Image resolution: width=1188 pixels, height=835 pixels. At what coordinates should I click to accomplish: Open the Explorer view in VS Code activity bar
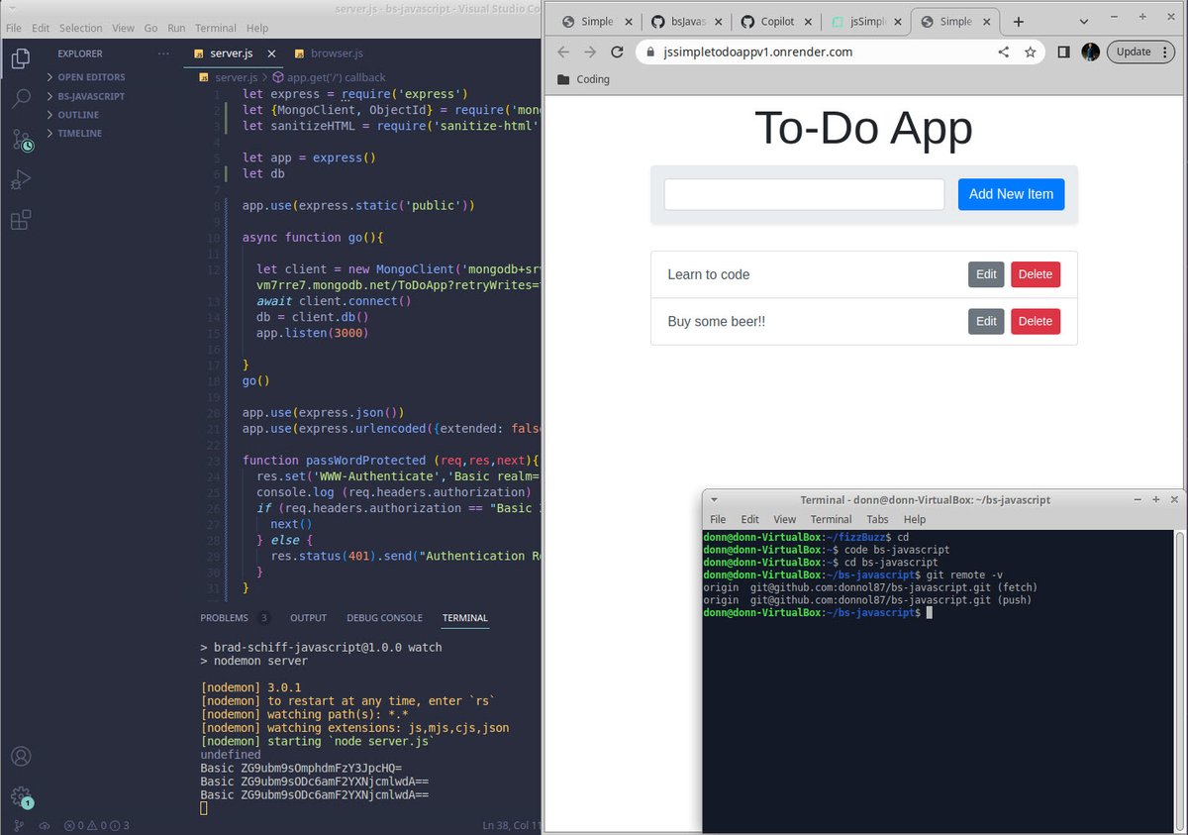tap(21, 58)
